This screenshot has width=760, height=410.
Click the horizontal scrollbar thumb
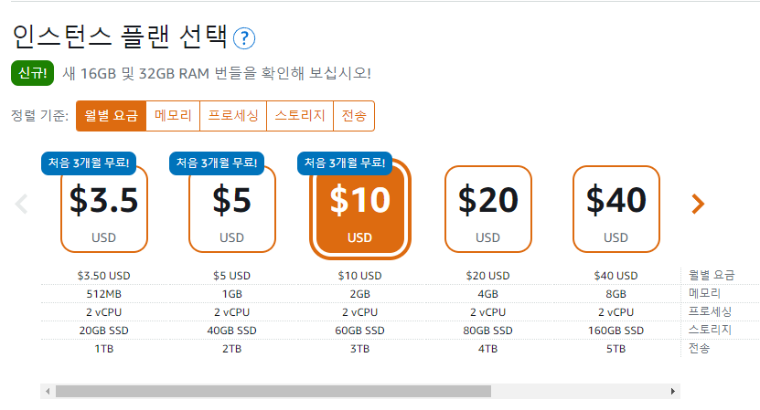pyautogui.click(x=273, y=391)
